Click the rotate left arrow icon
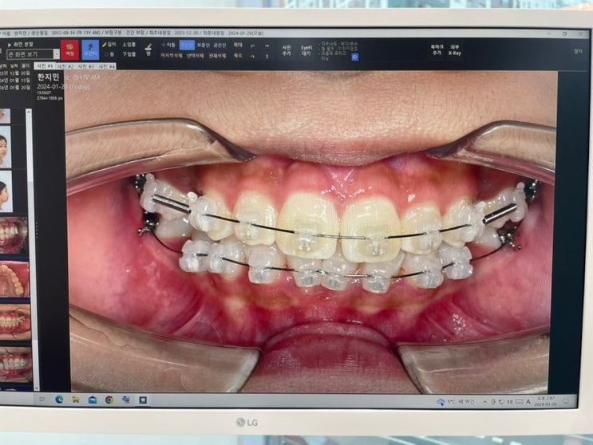This screenshot has height=445, width=593. point(252,45)
